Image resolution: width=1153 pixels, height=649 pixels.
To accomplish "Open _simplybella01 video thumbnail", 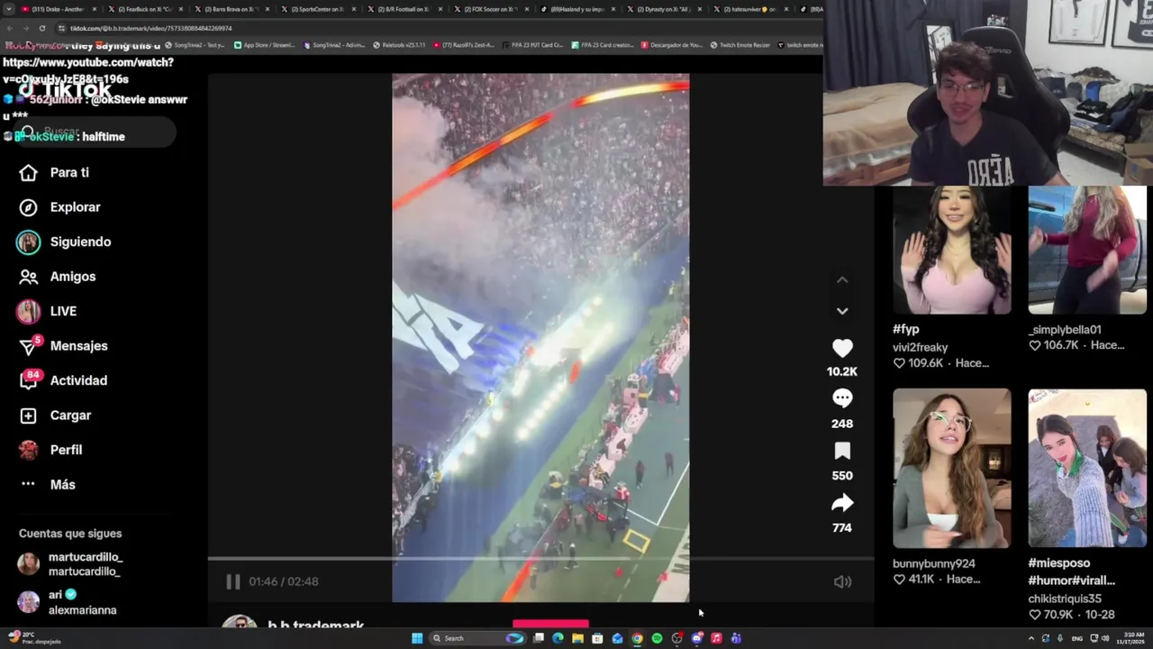I will coord(1087,250).
